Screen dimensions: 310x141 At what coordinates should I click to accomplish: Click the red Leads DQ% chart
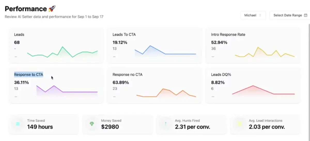pos(263,90)
